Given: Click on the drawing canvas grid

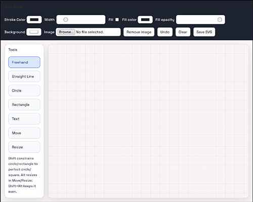Looking at the screenshot, I should [148, 121].
